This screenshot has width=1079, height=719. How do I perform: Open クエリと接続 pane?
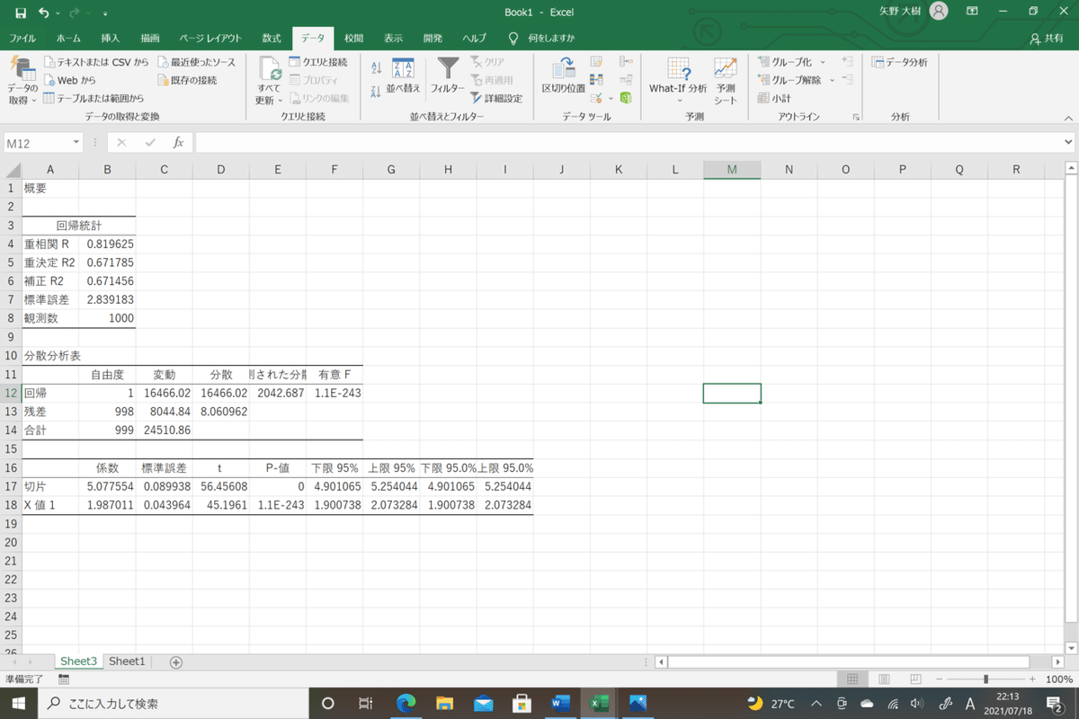coord(317,62)
